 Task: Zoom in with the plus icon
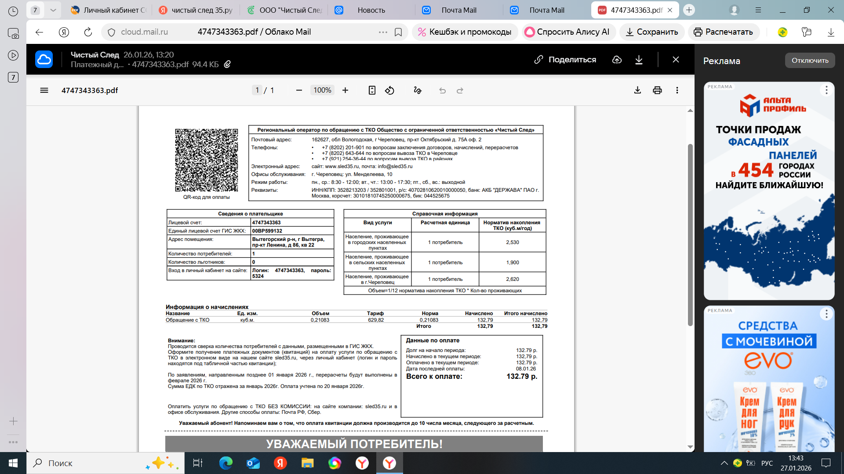(346, 90)
